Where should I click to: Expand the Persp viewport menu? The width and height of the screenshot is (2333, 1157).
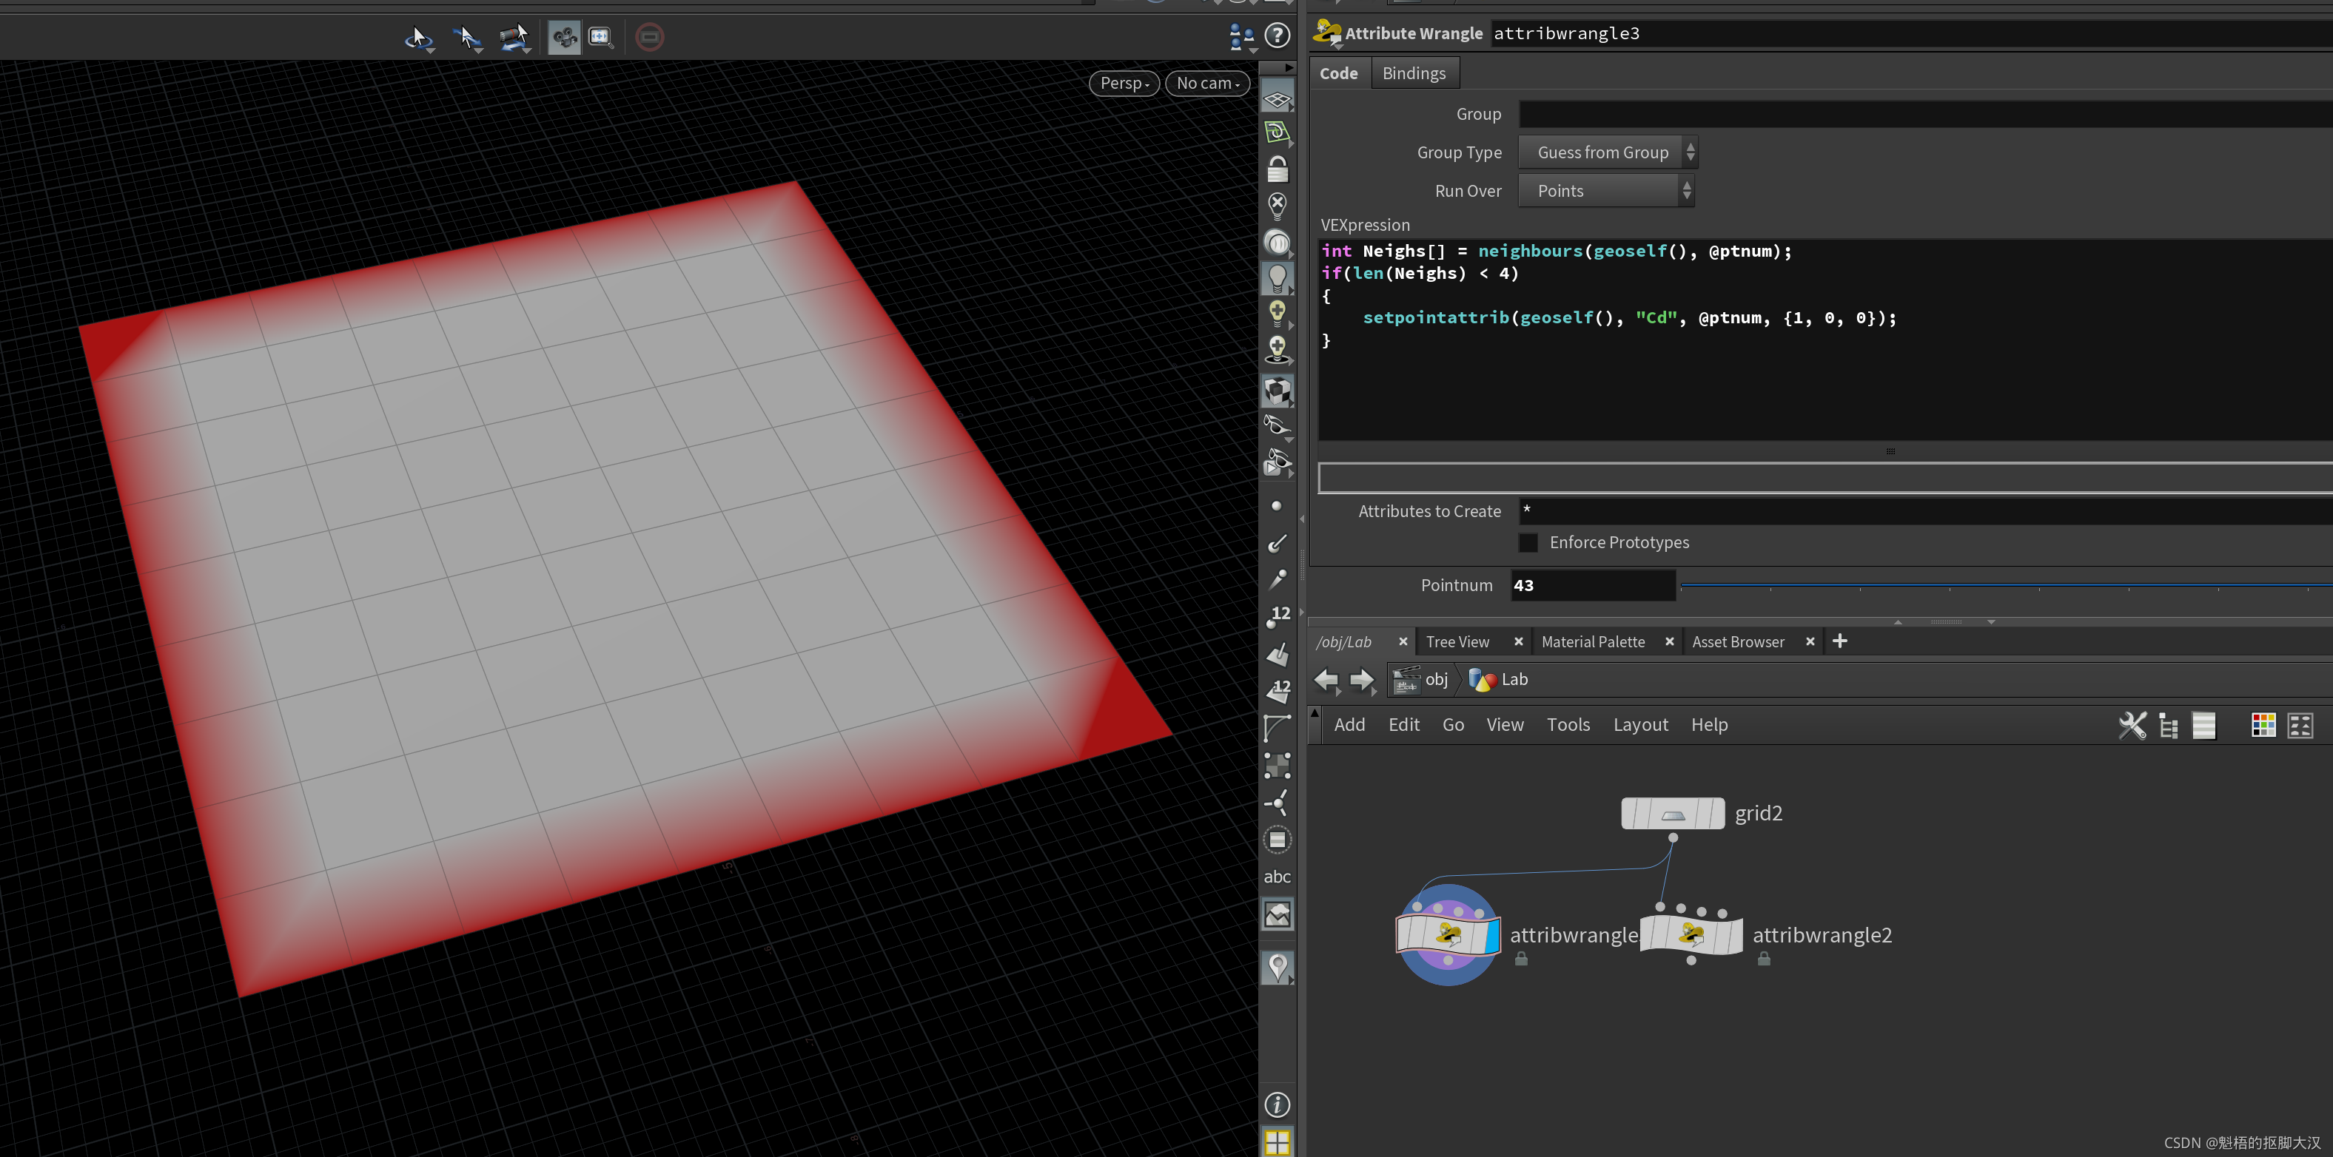click(x=1123, y=84)
